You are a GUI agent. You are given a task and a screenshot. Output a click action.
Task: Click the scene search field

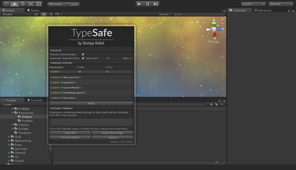click(x=199, y=14)
